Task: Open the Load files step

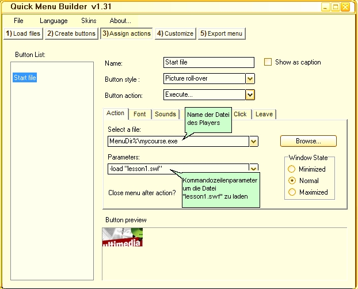Action: point(23,33)
